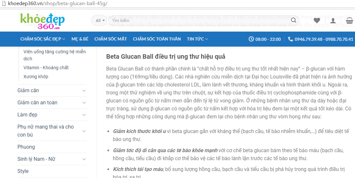The height and width of the screenshot is (178, 355).
Task: Expand the Giảm cân an toàn category
Action: click(84, 103)
